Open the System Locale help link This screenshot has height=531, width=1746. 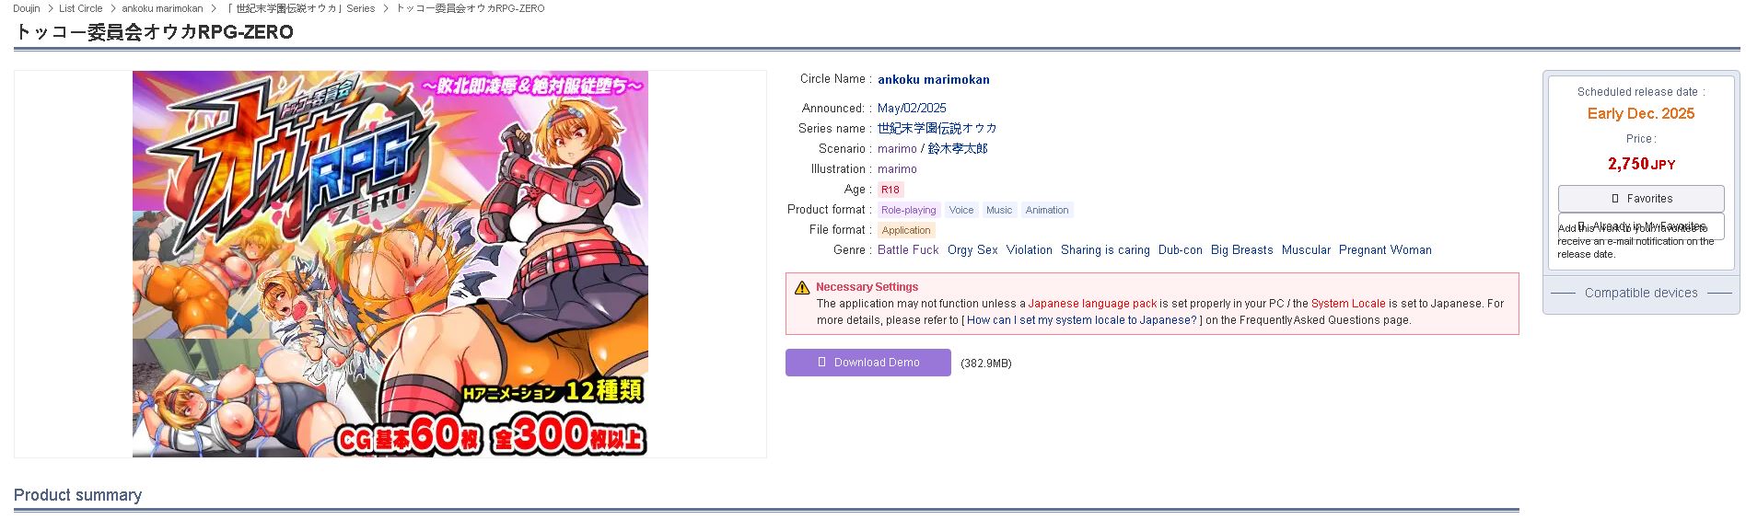(x=1348, y=304)
